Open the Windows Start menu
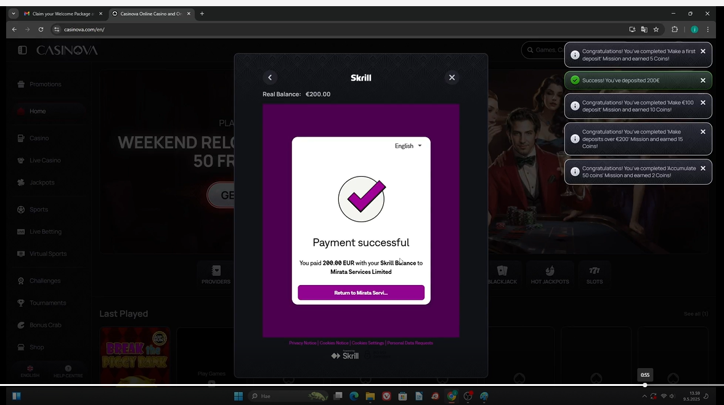Screen dimensions: 724x405 point(238,396)
